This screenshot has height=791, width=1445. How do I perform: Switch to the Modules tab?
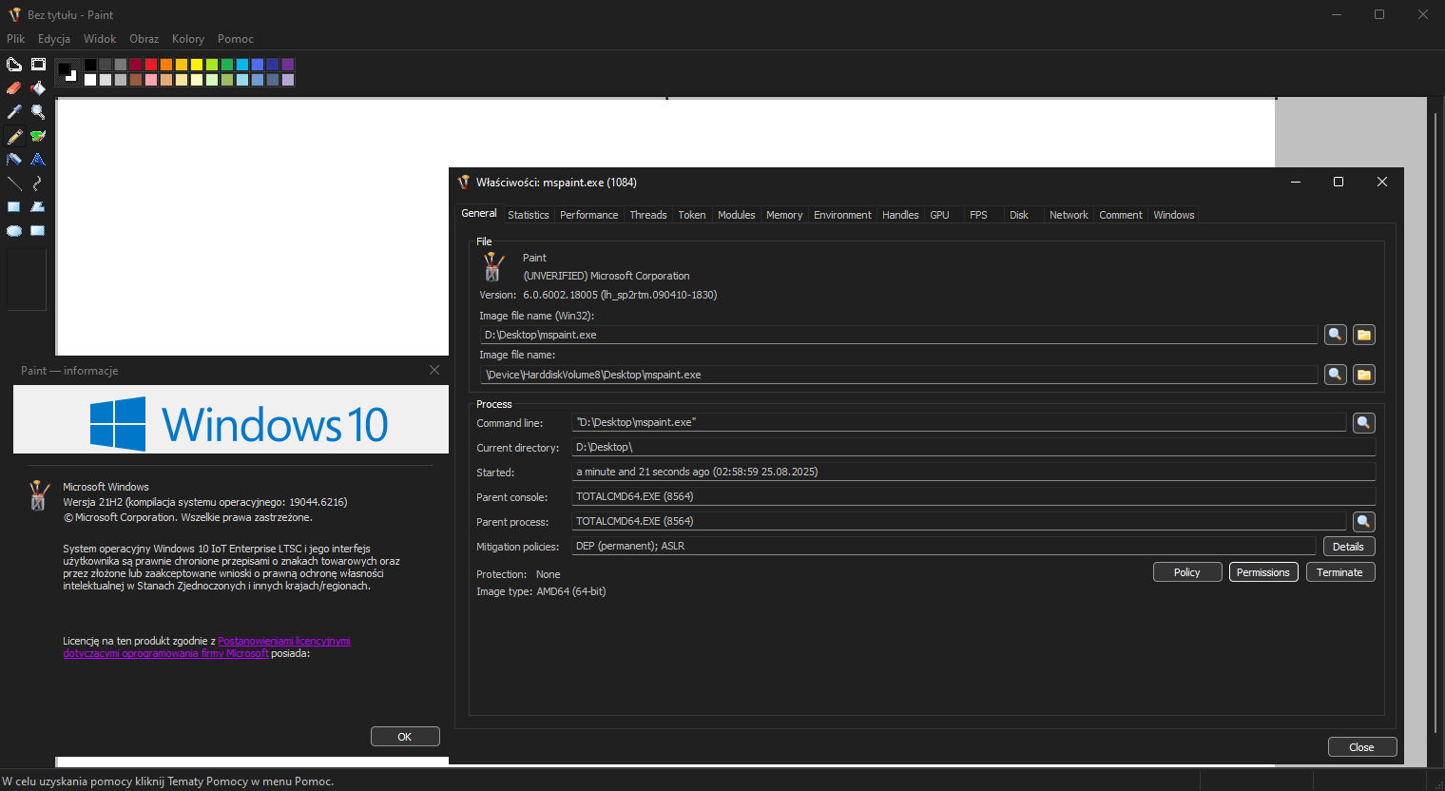pyautogui.click(x=736, y=215)
